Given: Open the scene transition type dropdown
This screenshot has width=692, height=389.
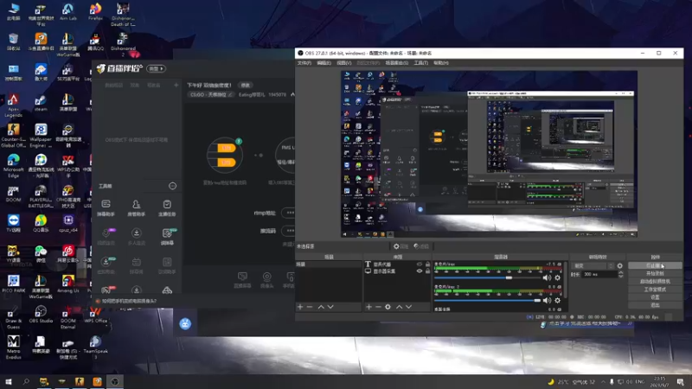Looking at the screenshot, I should tap(593, 266).
